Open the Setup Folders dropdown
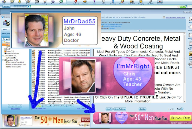 point(15,106)
